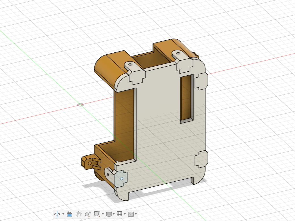The width and height of the screenshot is (295, 221).
Task: Choose the Zoom Window fit tool
Action: point(97,214)
